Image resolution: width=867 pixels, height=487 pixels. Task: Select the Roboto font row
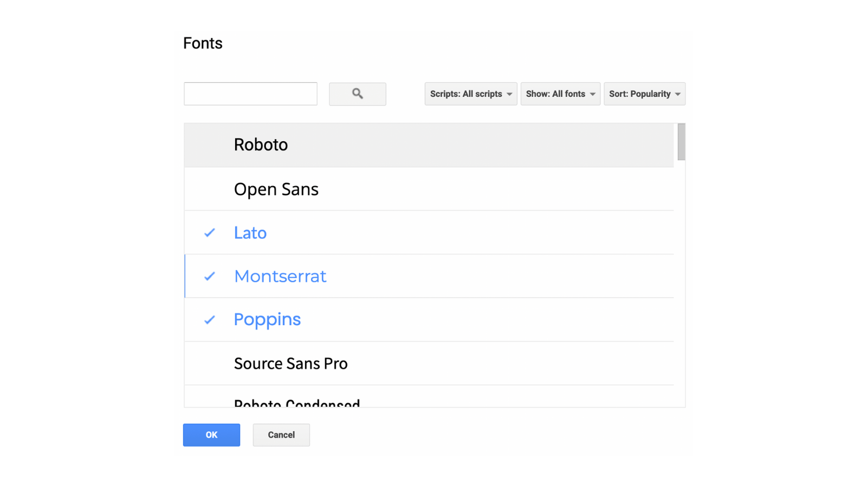pyautogui.click(x=429, y=145)
